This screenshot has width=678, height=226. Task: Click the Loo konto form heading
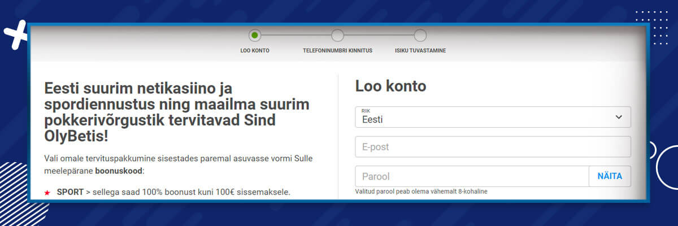tap(390, 86)
